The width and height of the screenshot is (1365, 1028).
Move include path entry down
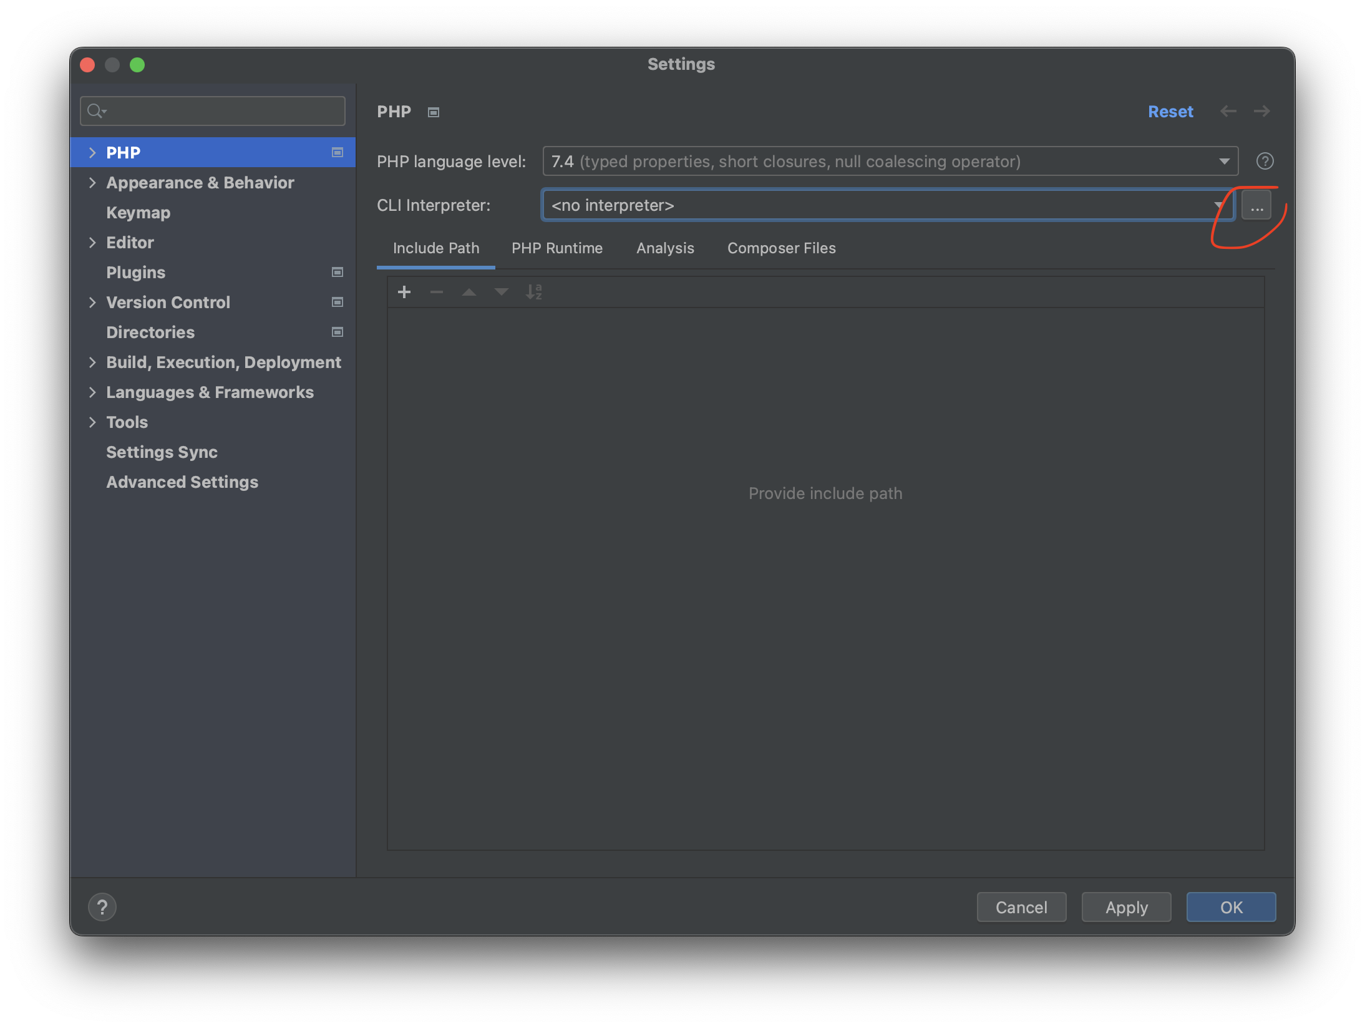(501, 292)
